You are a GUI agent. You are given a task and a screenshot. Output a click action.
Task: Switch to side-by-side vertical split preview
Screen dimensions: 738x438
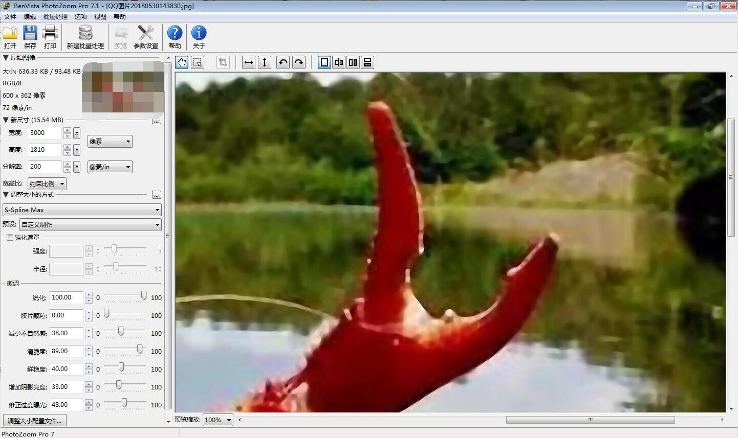[353, 62]
